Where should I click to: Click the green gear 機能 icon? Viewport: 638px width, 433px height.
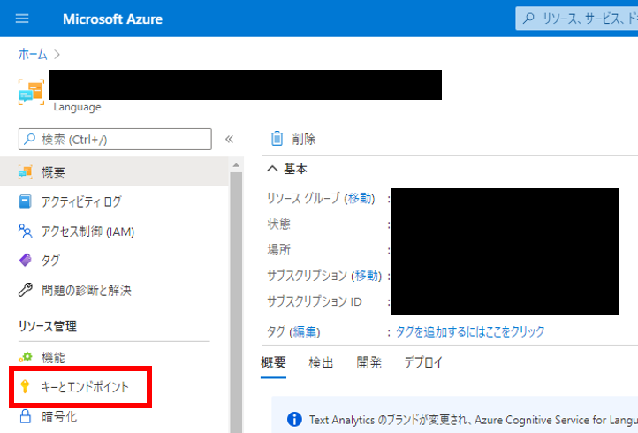pos(26,357)
